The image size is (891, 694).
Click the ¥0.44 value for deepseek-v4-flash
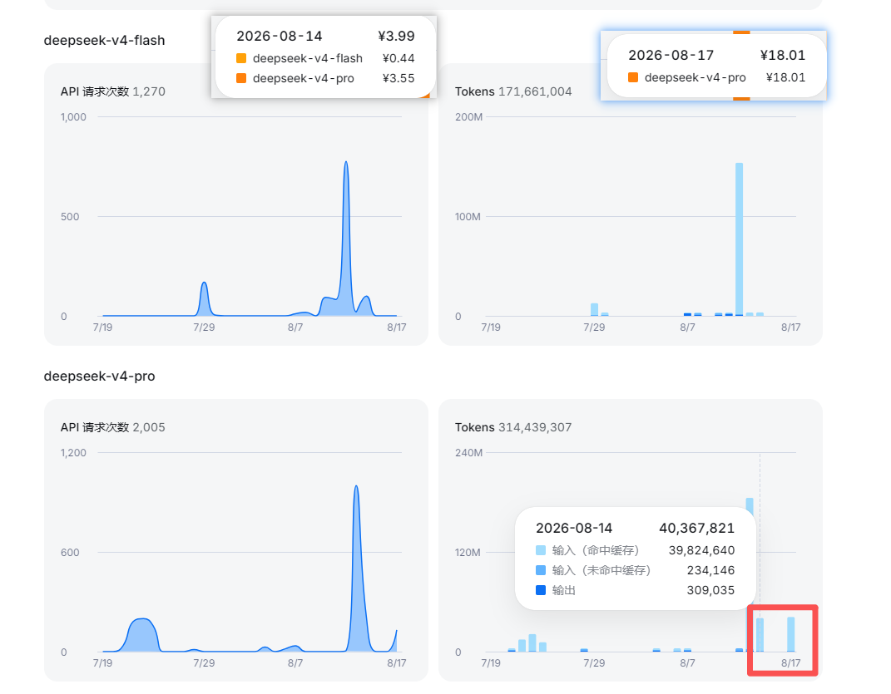398,58
